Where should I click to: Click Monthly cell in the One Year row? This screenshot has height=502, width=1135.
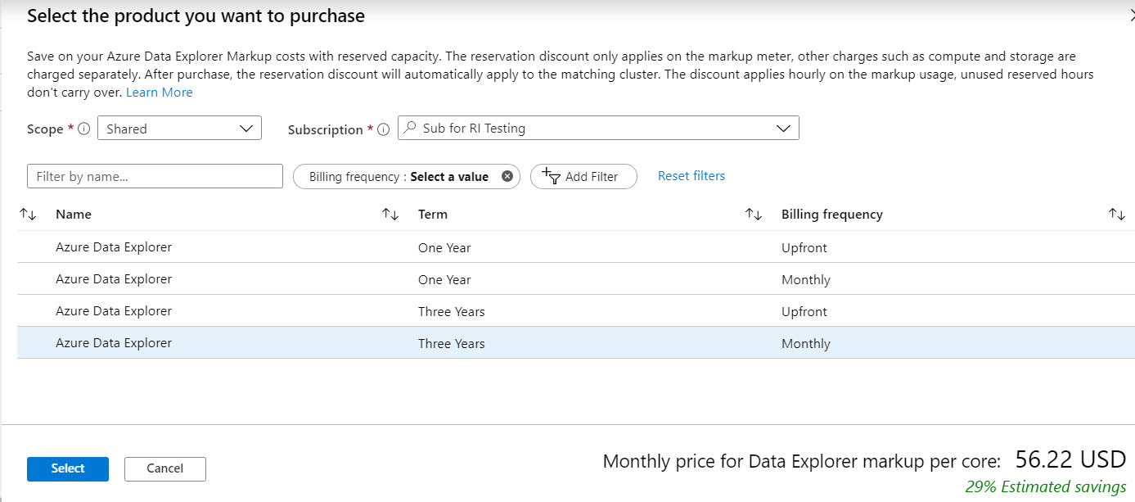(x=806, y=280)
